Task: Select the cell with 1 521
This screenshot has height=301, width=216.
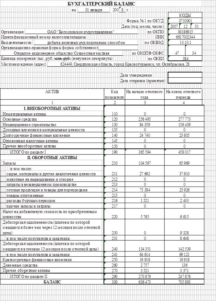Action: point(145,201)
